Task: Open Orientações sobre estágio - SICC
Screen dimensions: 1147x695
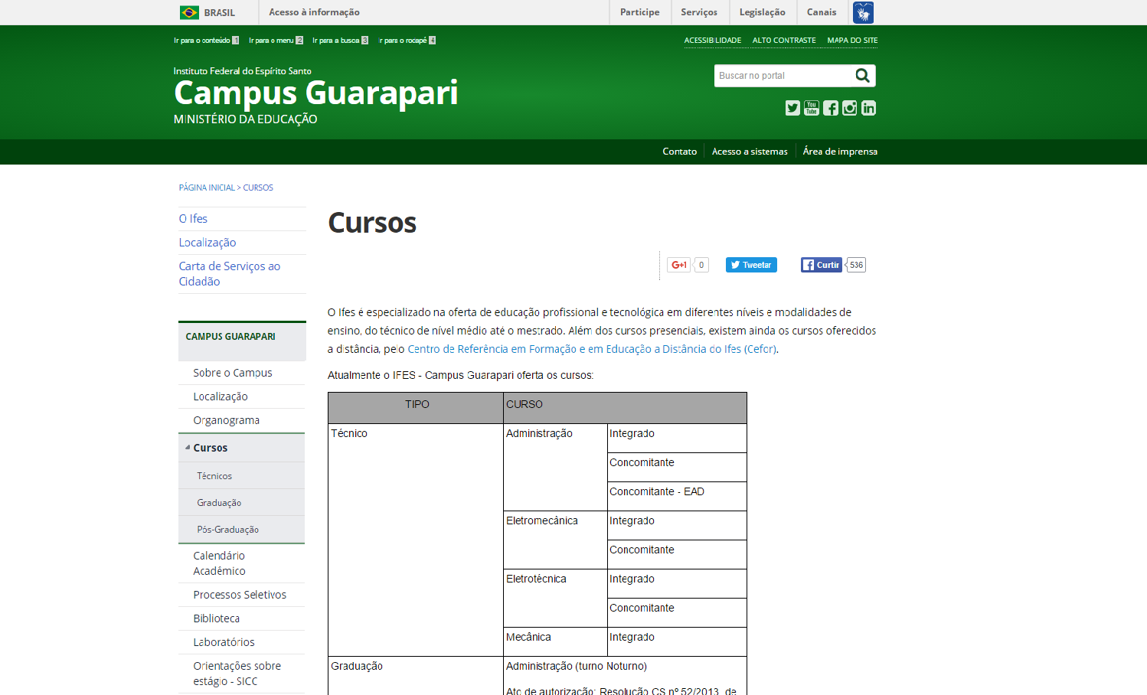Action: (237, 674)
